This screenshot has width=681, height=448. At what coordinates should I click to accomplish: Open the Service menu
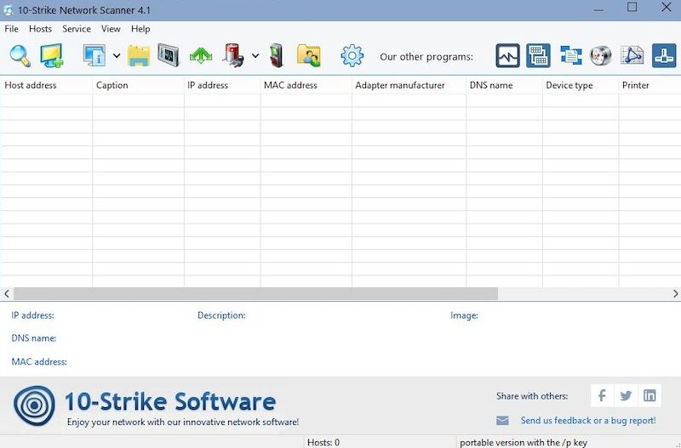tap(77, 29)
